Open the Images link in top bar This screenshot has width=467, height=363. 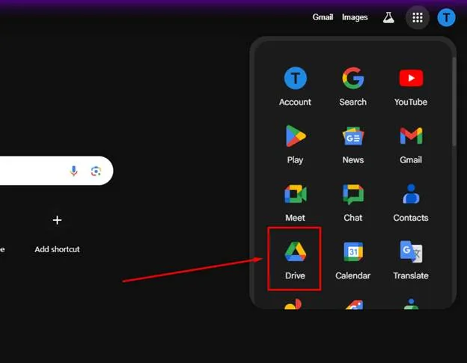pos(355,17)
